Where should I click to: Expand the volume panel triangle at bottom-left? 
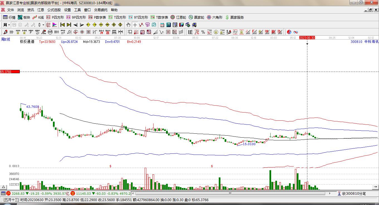(4, 187)
